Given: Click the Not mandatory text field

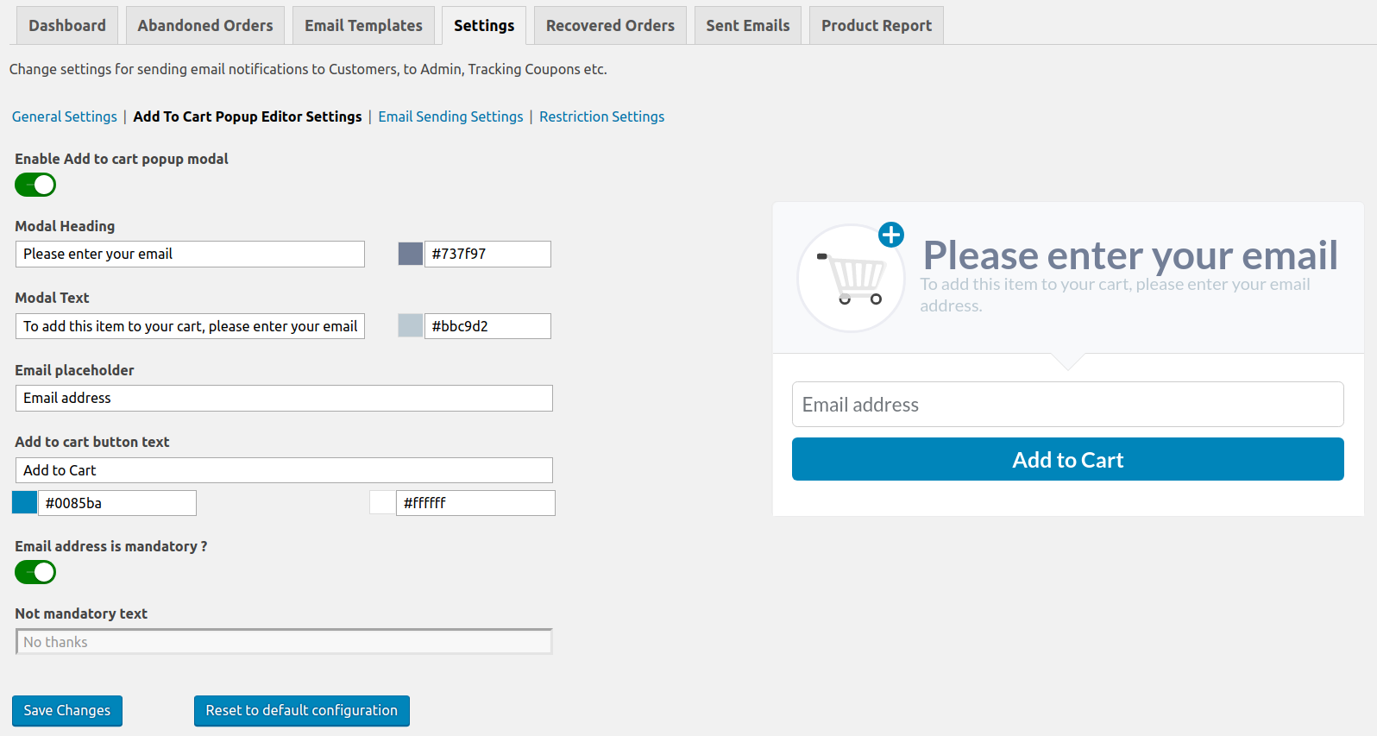Looking at the screenshot, I should pyautogui.click(x=284, y=642).
